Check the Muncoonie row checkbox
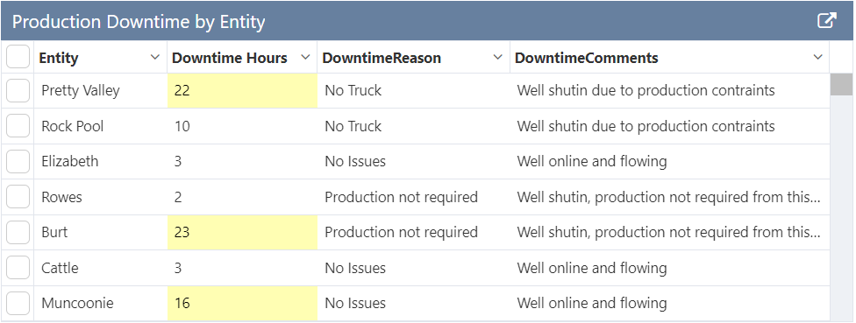The image size is (856, 323). (18, 304)
